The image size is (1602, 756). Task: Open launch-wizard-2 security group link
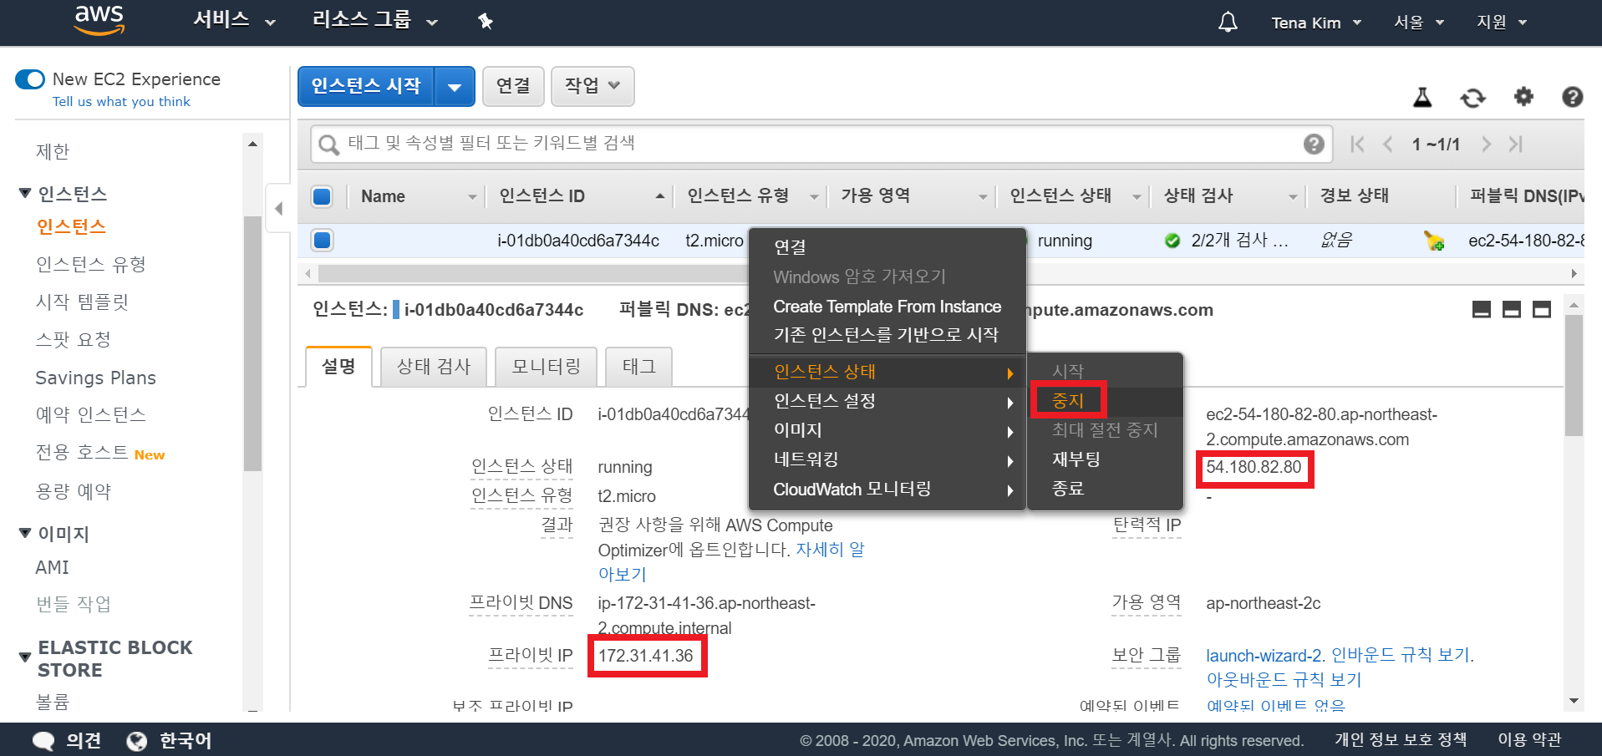(1264, 656)
